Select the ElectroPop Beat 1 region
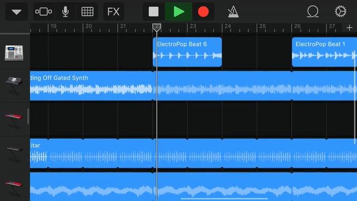The image size is (357, 201). 325,52
